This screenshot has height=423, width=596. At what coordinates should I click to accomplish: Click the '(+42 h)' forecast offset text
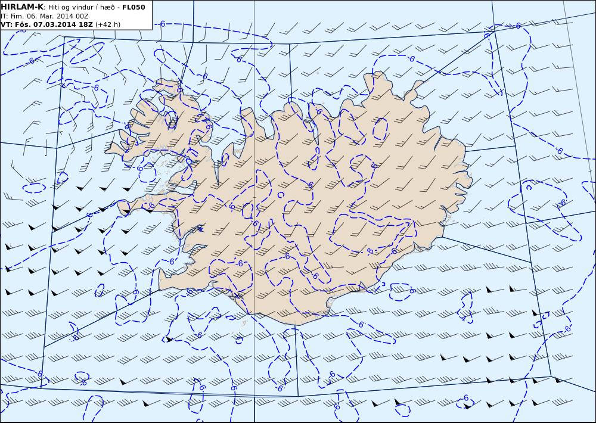107,24
